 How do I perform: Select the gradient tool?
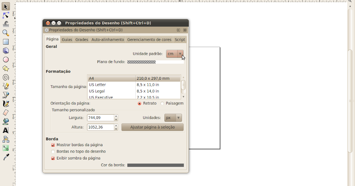pyautogui.click(x=6, y=148)
